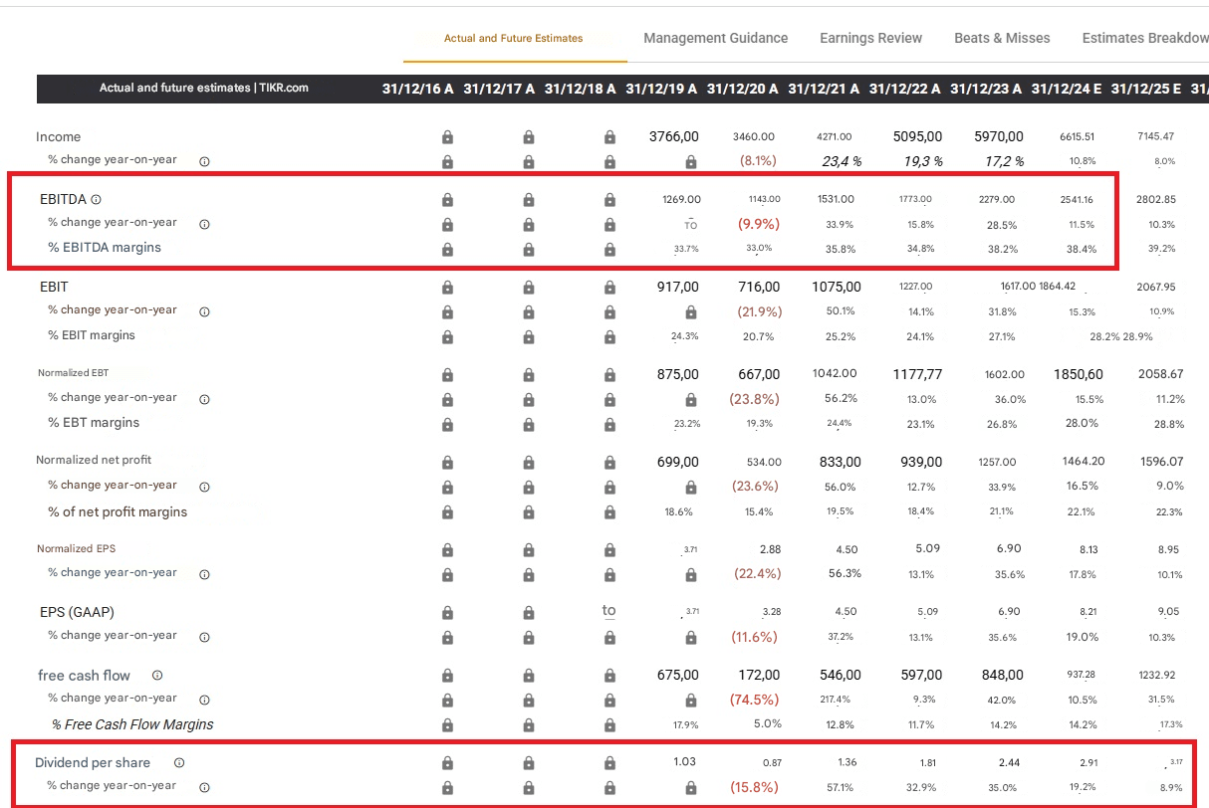Click the Normalized EBT row label

[74, 373]
